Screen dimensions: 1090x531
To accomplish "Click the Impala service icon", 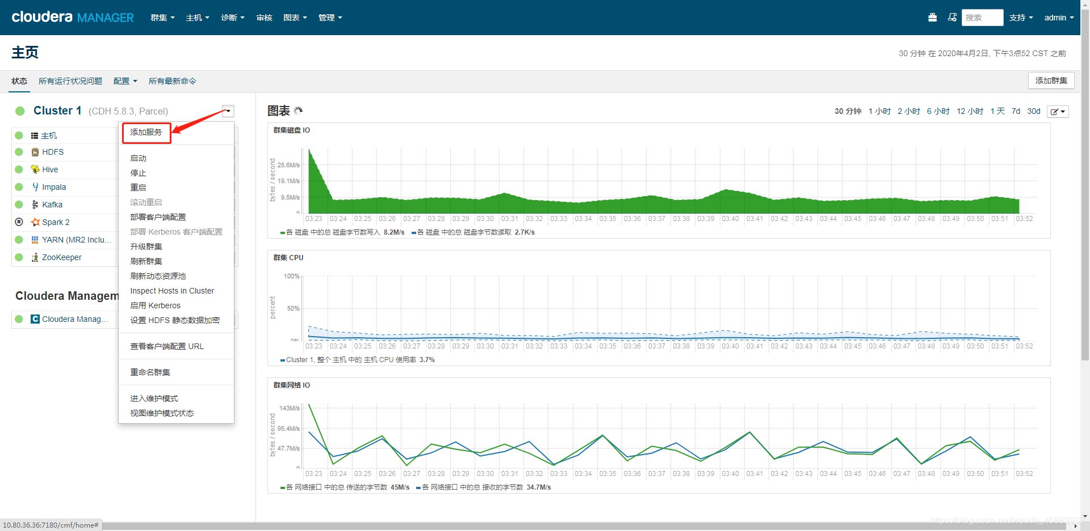I will (x=35, y=187).
